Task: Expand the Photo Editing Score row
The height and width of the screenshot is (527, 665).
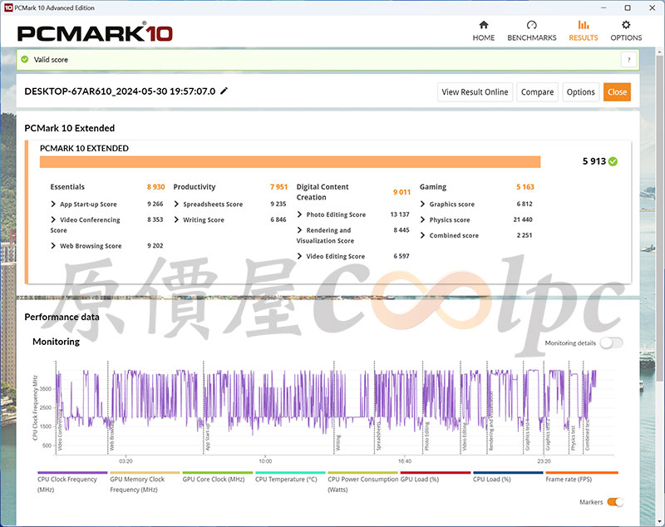Action: [x=300, y=214]
